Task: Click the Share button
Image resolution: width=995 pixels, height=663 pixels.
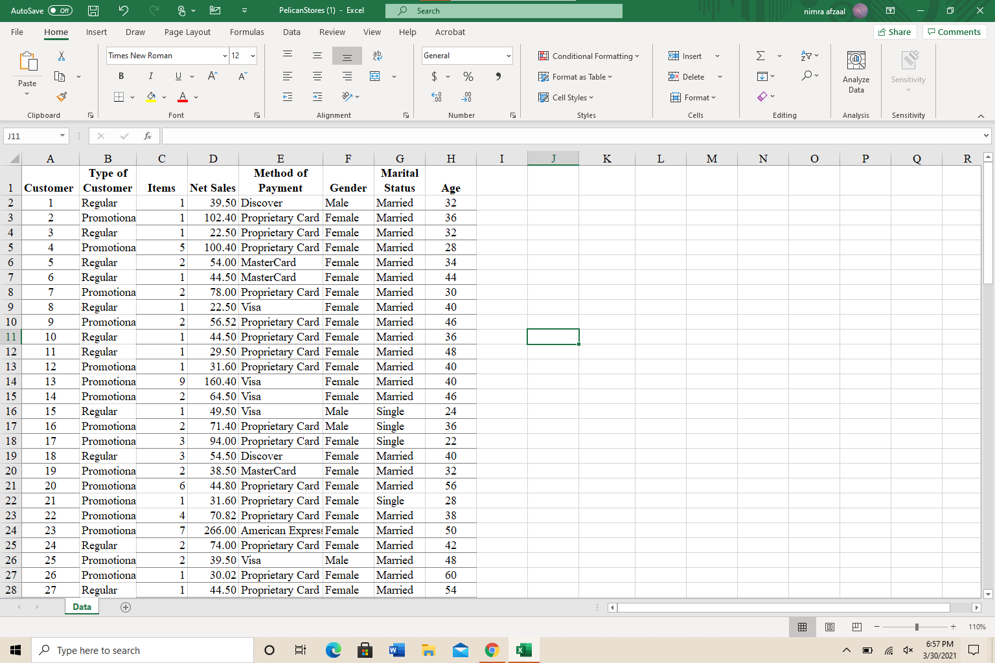Action: click(x=893, y=32)
